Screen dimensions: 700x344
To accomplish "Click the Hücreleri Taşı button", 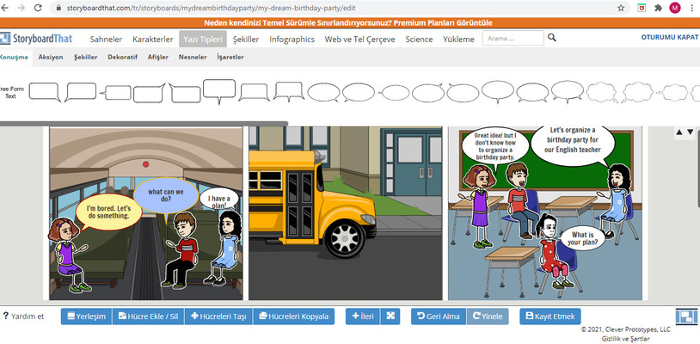I will point(218,316).
